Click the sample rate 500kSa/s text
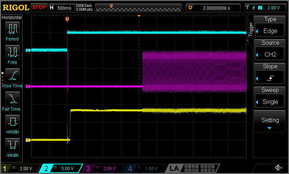The image size is (289, 174). tap(84, 6)
